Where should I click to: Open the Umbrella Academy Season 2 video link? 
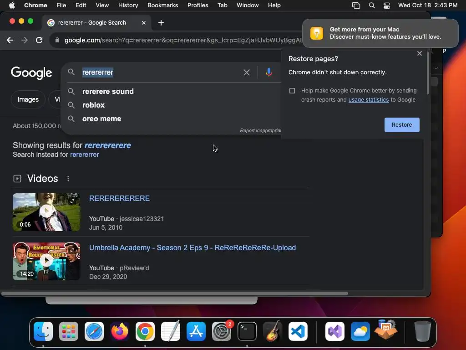(x=192, y=247)
